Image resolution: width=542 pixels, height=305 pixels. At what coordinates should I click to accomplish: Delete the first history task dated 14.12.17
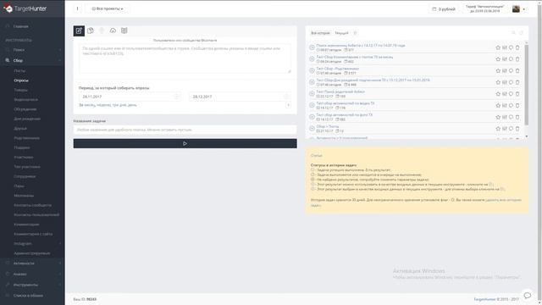(x=517, y=47)
